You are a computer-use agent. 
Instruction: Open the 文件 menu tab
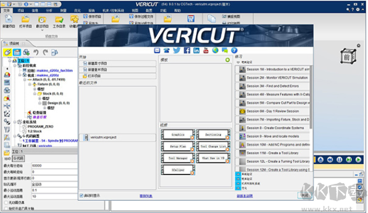tap(6, 10)
